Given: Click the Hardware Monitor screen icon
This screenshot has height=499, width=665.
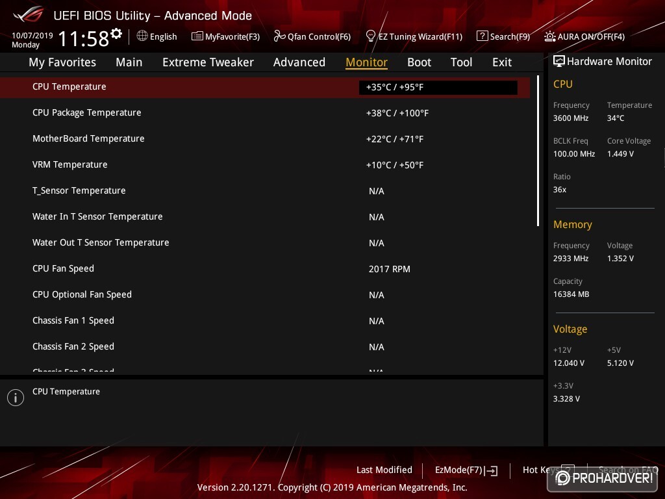Looking at the screenshot, I should (559, 61).
